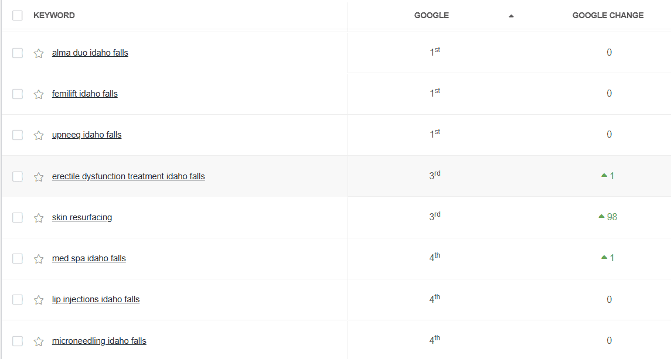Open erectile dysfunction treatment idaho falls link
The width and height of the screenshot is (671, 359).
pos(128,176)
